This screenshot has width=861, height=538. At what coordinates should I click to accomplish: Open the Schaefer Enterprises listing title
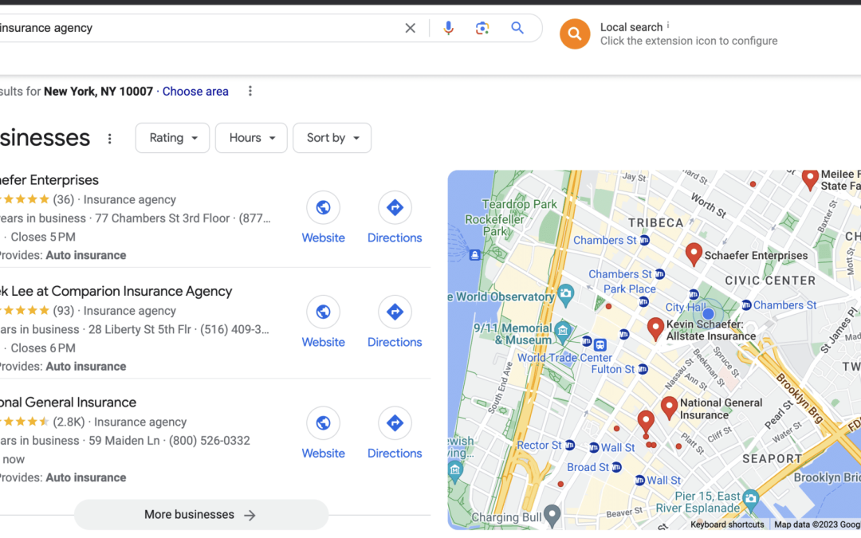(49, 180)
